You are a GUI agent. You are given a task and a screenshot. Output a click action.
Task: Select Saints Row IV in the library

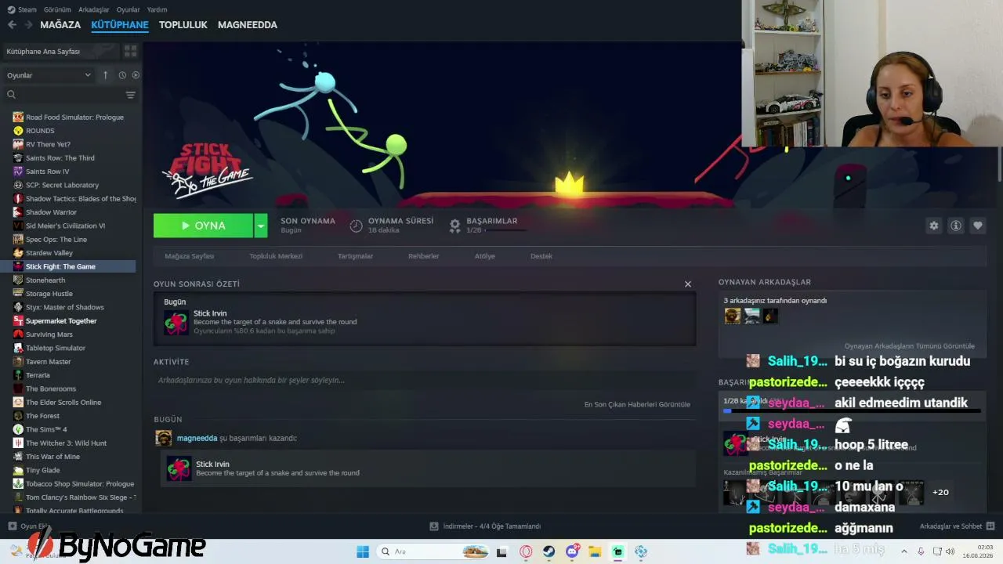(47, 172)
